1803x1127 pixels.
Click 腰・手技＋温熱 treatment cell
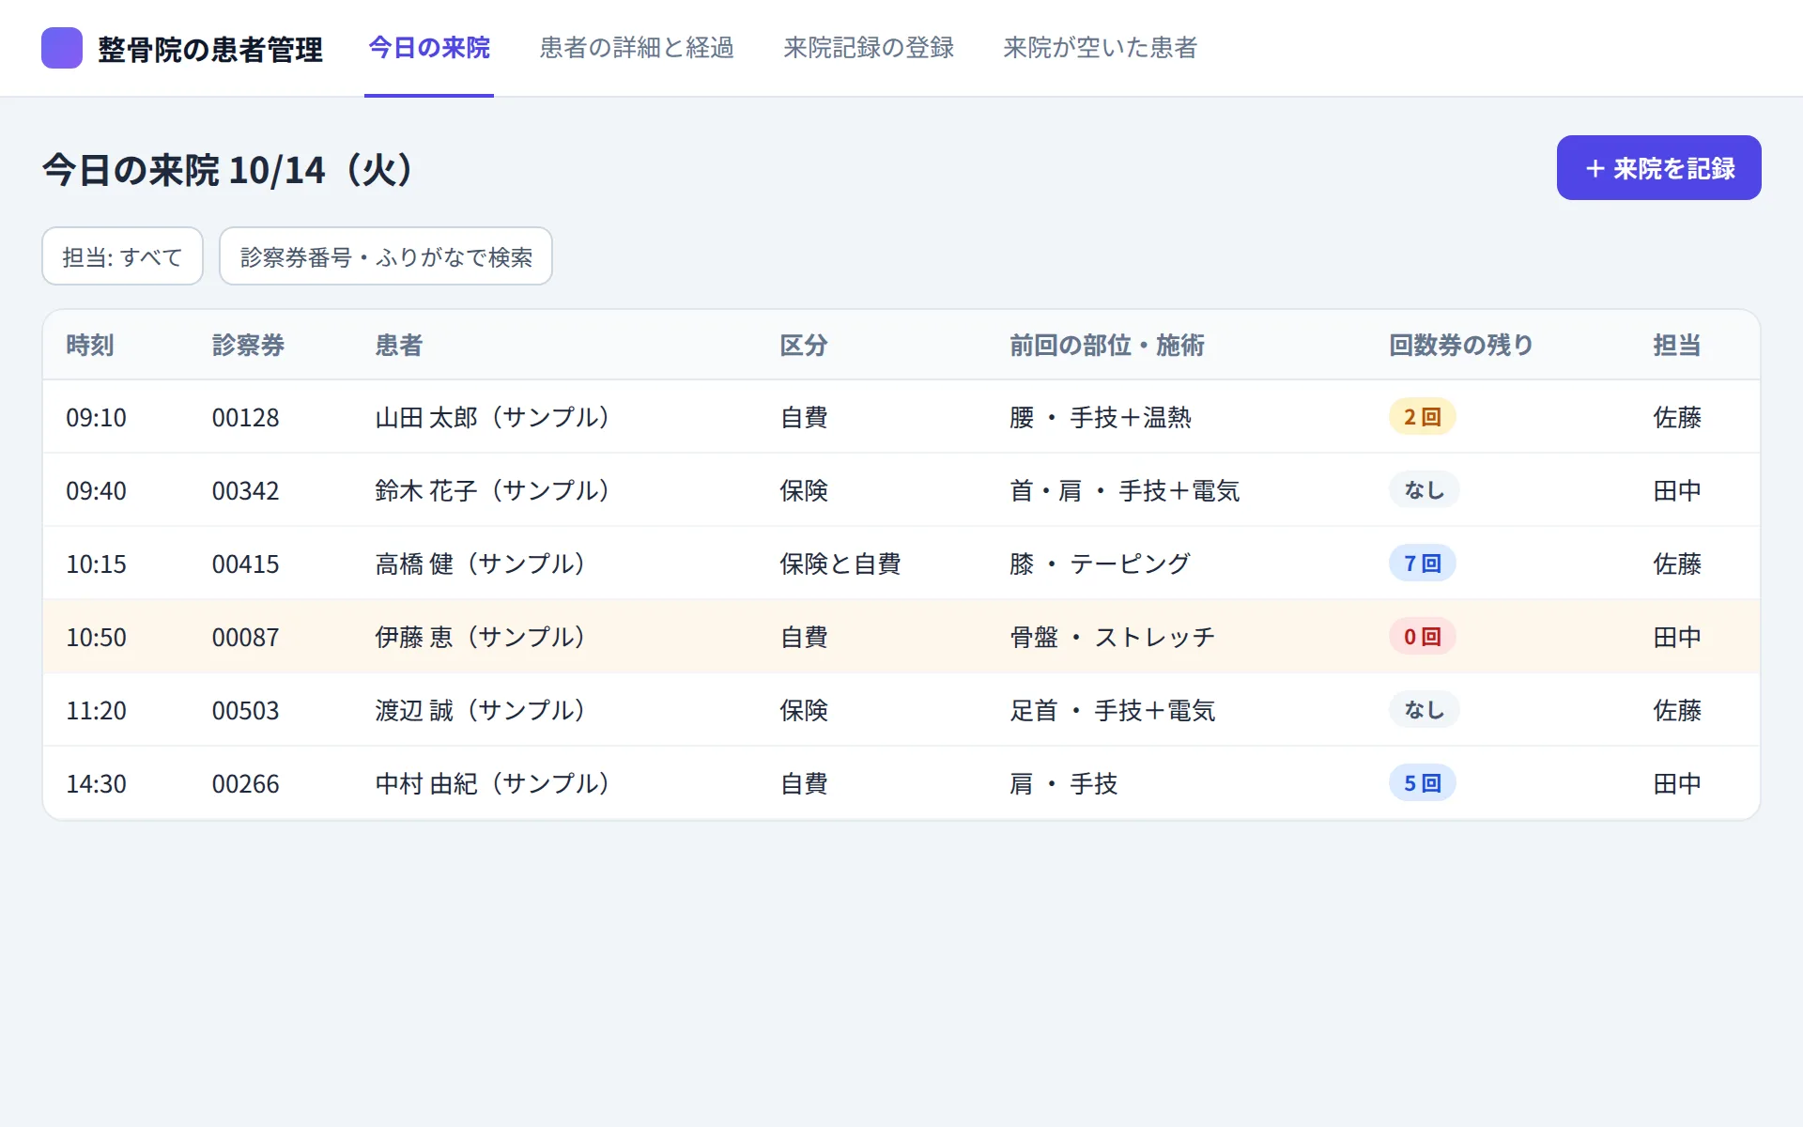[1101, 417]
